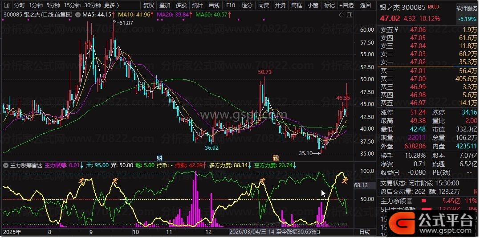Screen dimensions: 480x238
Task: Switch to the 分时 chart tab
Action: pos(19,5)
